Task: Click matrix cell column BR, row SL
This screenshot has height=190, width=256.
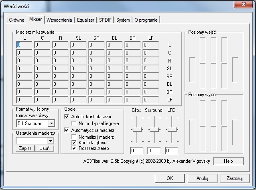Action: pos(132,68)
